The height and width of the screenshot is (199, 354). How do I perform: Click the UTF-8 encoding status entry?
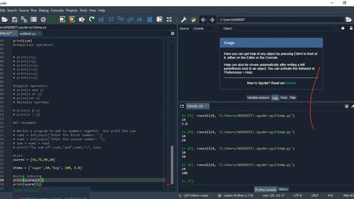(298, 196)
